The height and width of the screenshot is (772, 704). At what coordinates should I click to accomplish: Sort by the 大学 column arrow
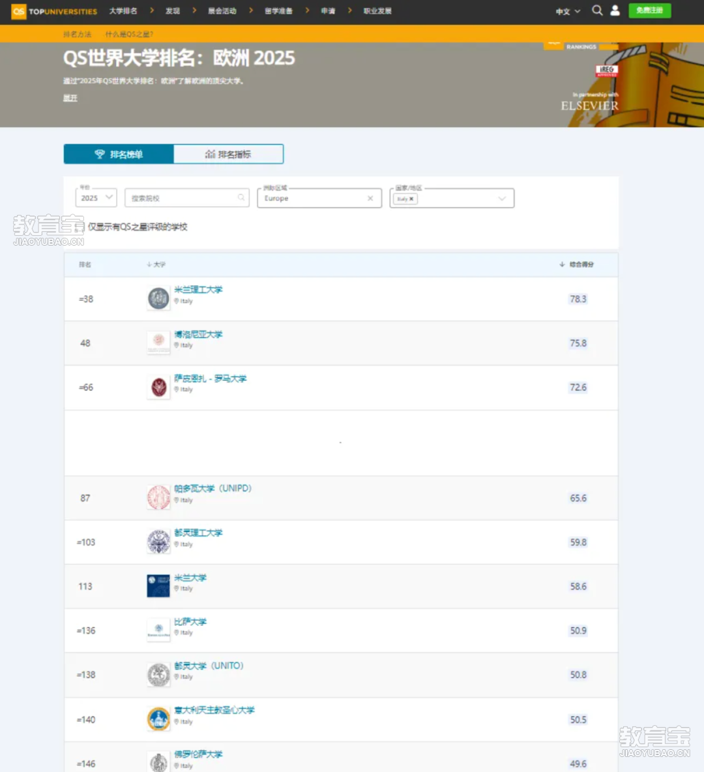149,264
